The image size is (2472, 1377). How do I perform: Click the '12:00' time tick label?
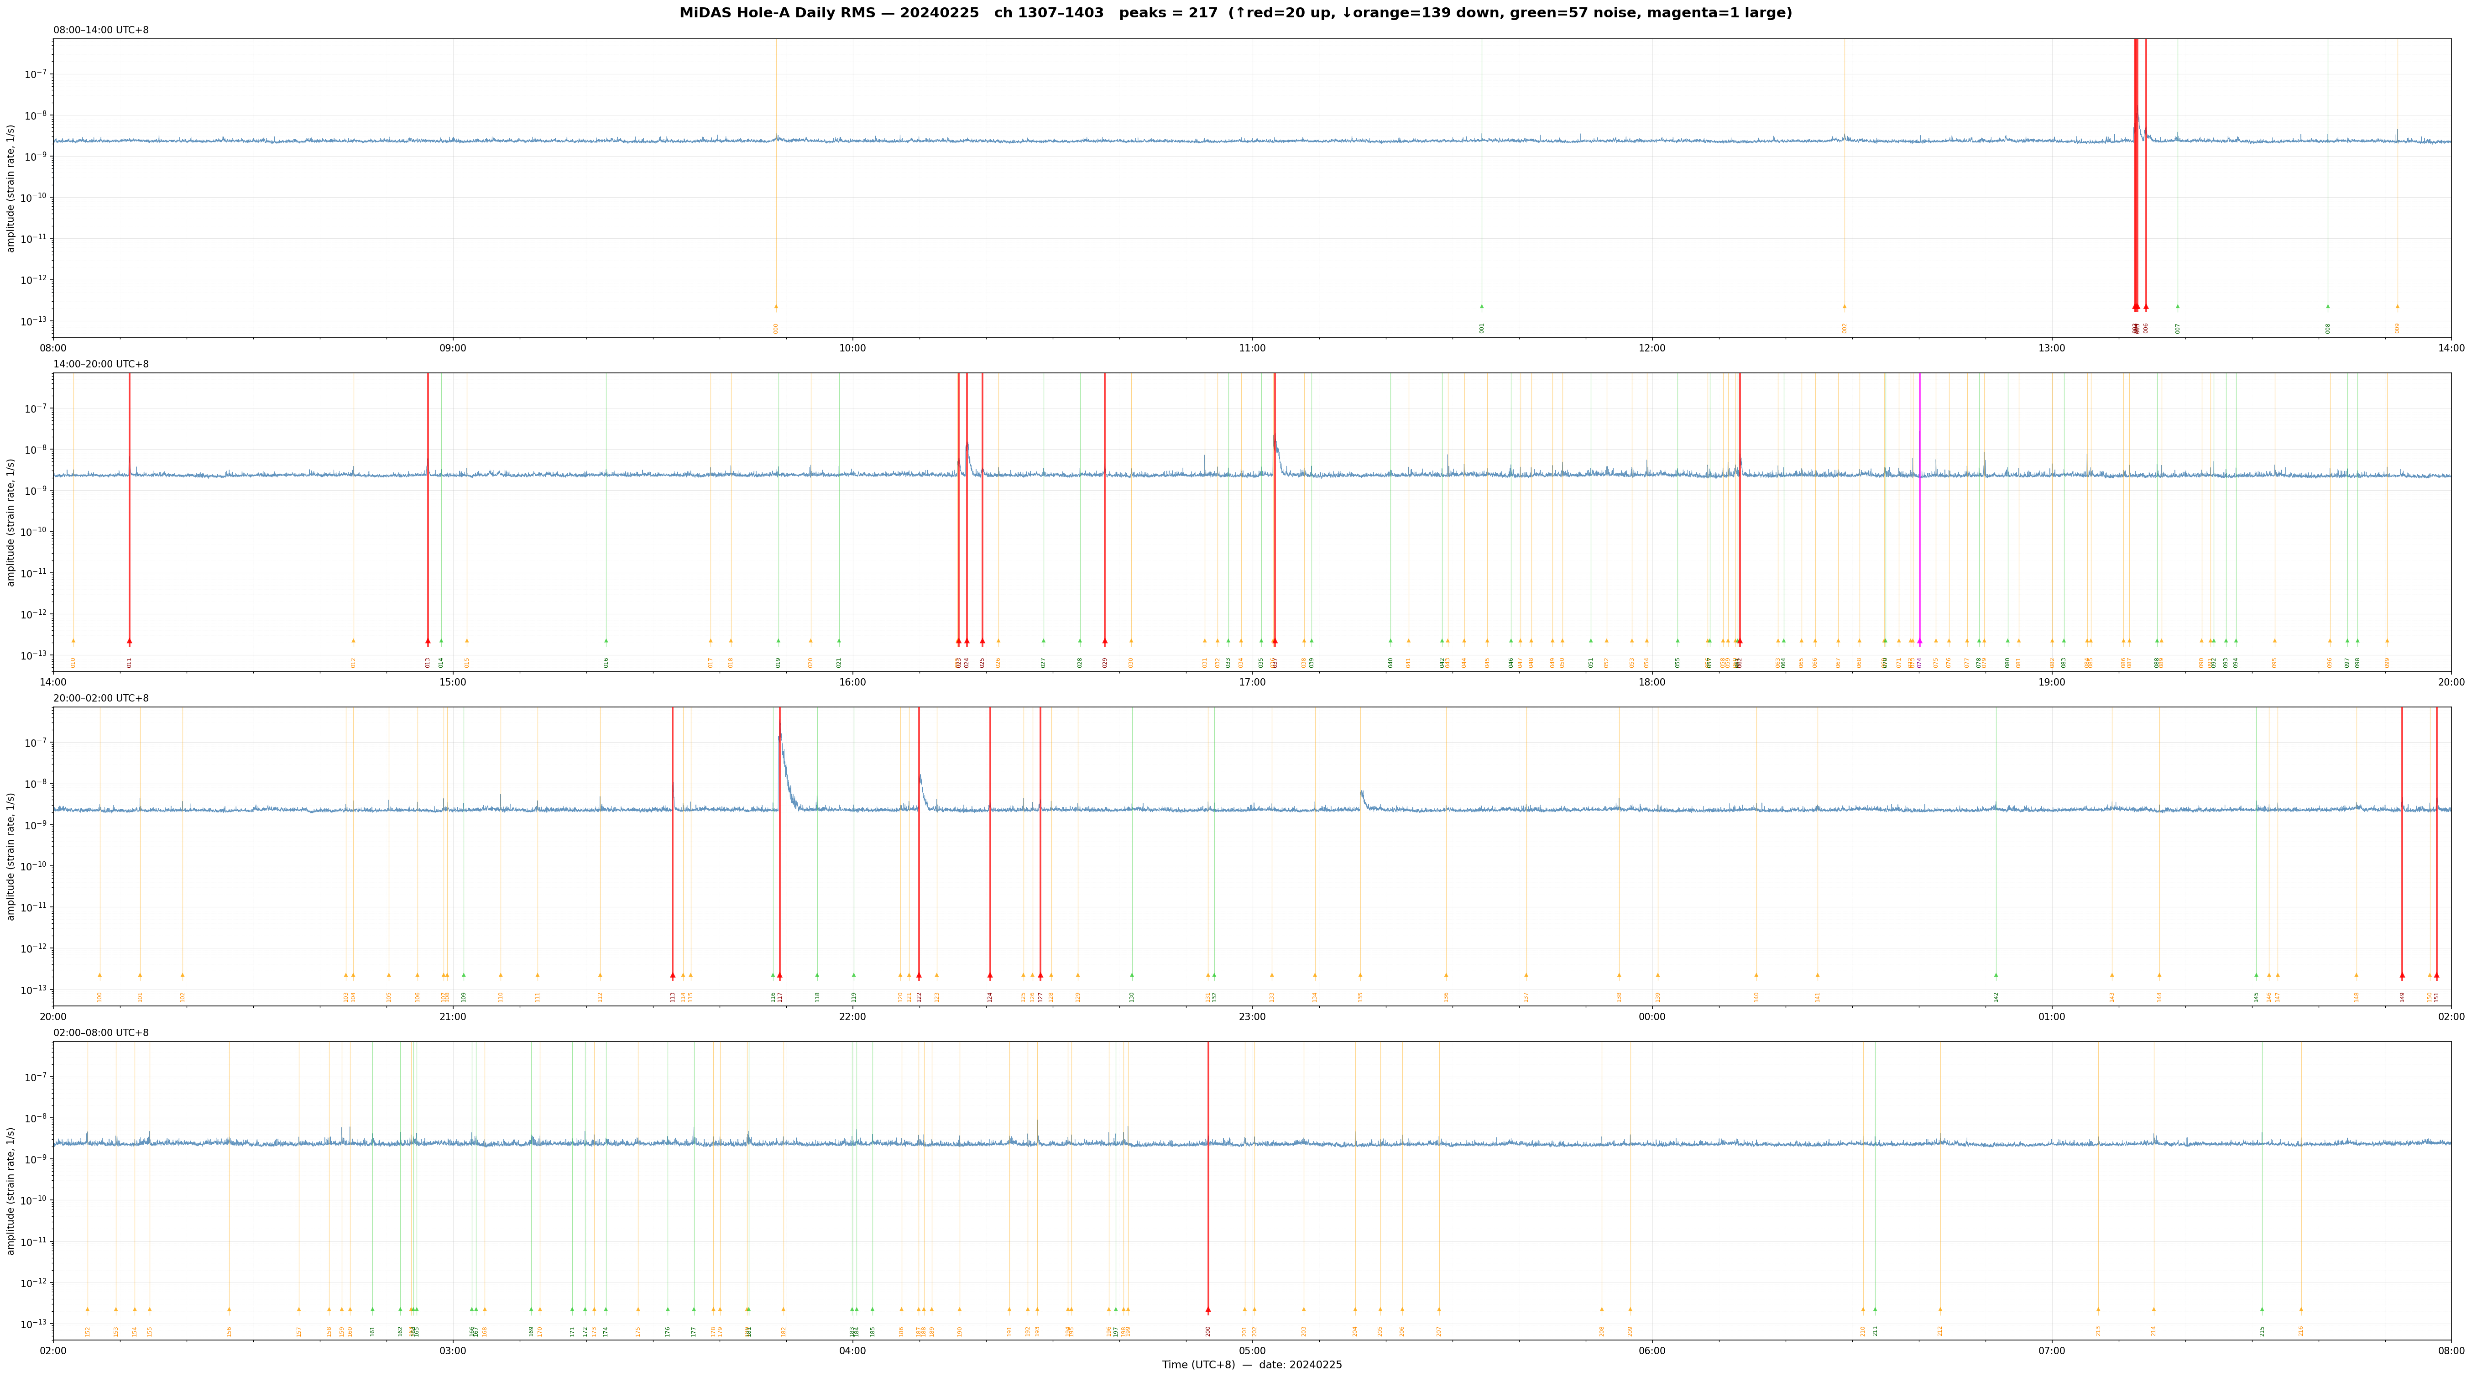(1651, 347)
